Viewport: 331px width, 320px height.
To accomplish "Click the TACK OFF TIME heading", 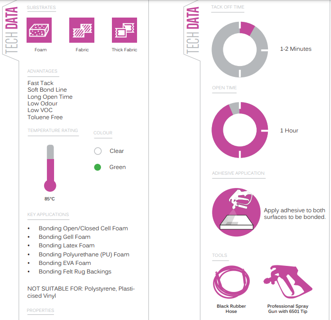I will (228, 7).
